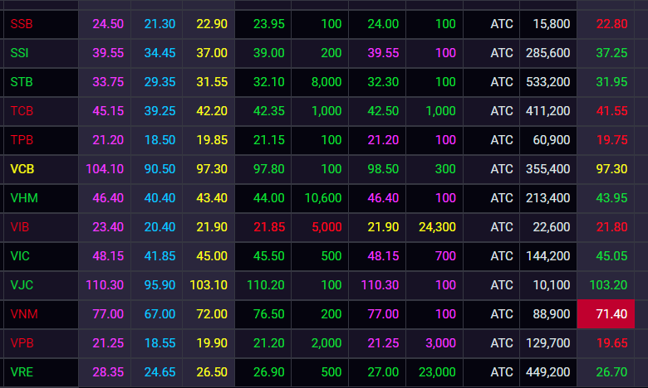Click VIB ask volume 24,300
This screenshot has height=388, width=648.
click(x=437, y=227)
